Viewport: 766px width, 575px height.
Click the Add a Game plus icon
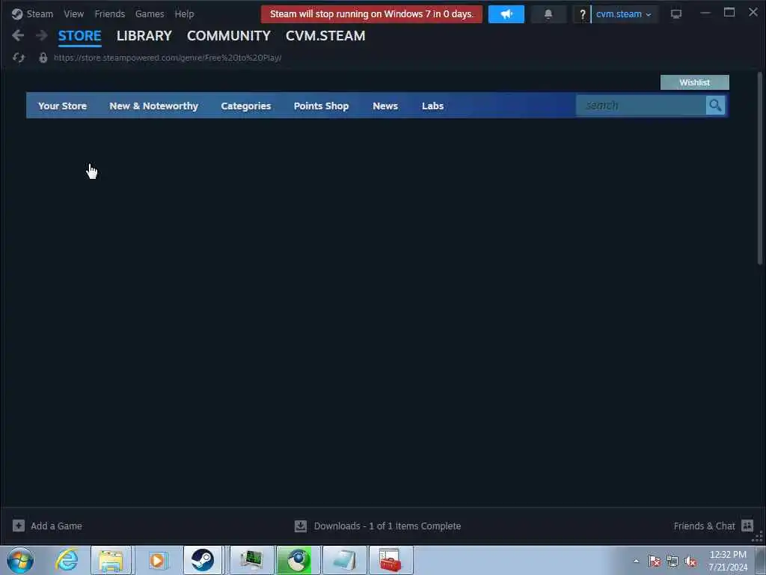coord(19,526)
